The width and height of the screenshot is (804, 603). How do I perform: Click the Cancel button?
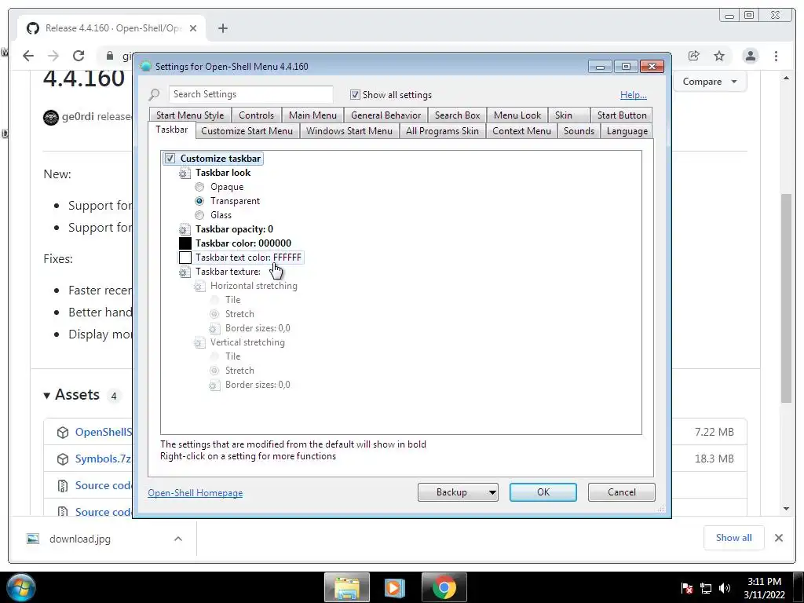coord(622,492)
